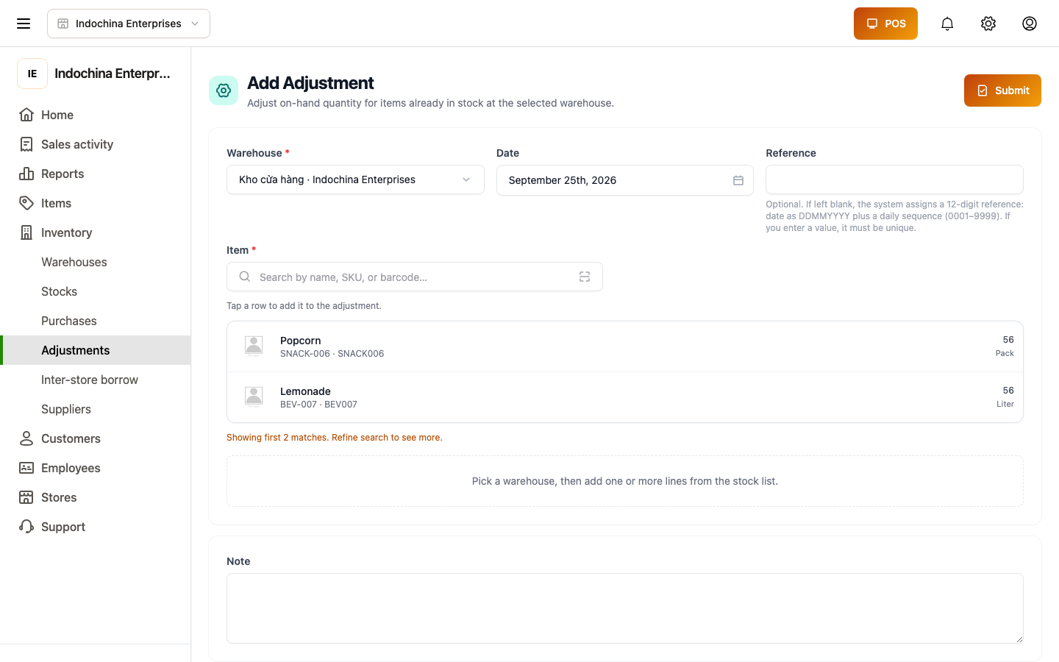The image size is (1059, 662).
Task: Open the POS button
Action: click(x=885, y=24)
